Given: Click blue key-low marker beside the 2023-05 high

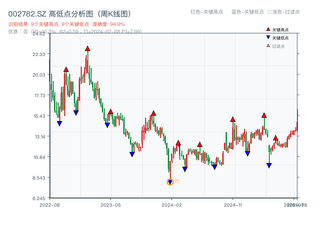Looking at the screenshot, I should click(x=107, y=125).
